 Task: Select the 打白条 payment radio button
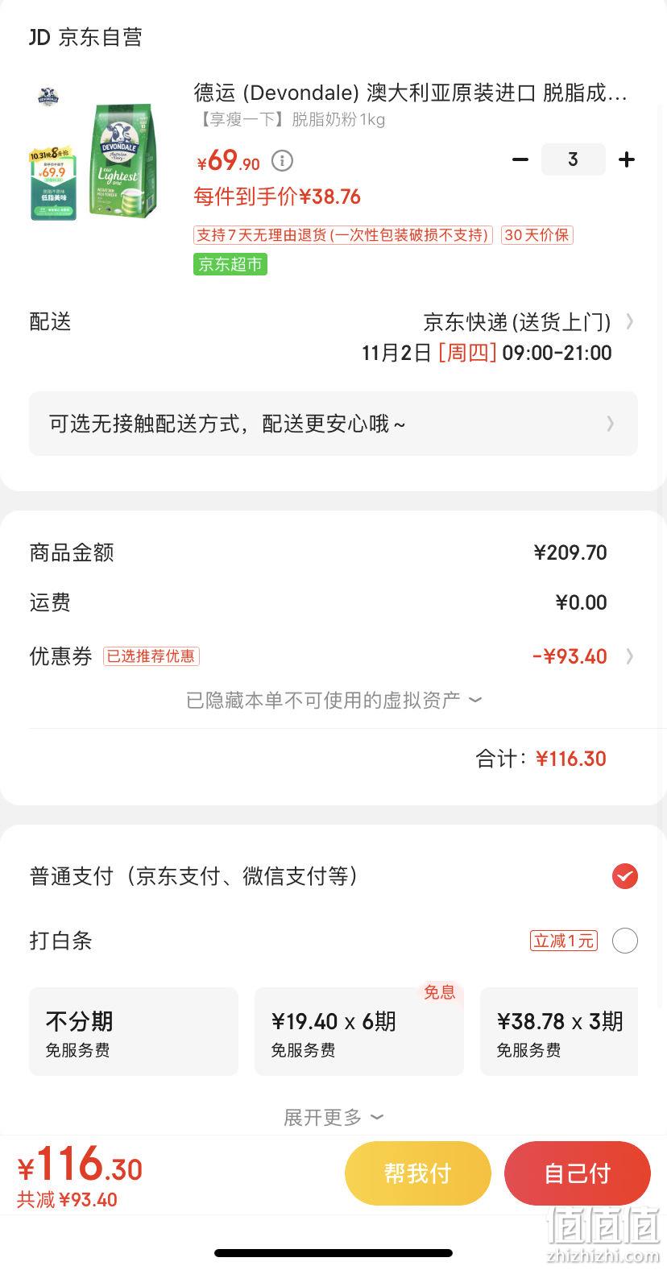(x=625, y=941)
